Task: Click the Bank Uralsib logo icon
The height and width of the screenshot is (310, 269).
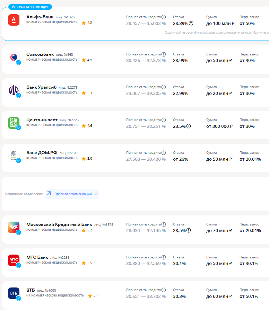Action: [14, 90]
